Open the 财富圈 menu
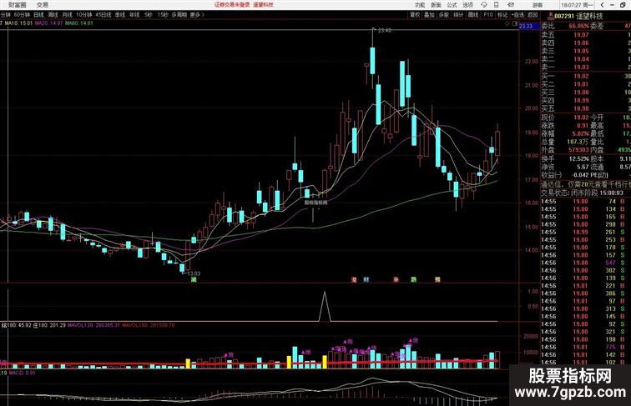 (x=17, y=5)
